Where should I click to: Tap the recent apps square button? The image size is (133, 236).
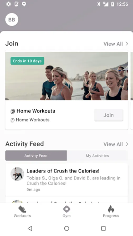point(103,228)
